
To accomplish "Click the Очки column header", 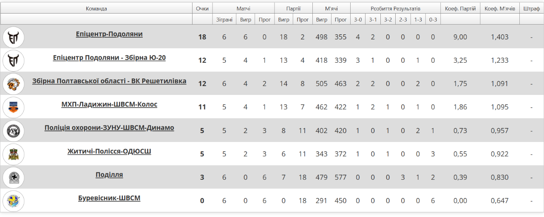I will click(x=202, y=8).
